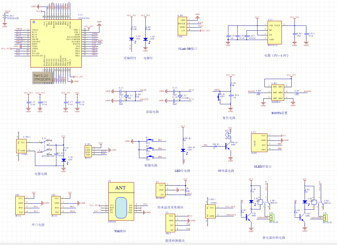Screen dimensions: 337x245
Task: Click the MQ-2 smoke sensor module U2
Action: (x=172, y=222)
